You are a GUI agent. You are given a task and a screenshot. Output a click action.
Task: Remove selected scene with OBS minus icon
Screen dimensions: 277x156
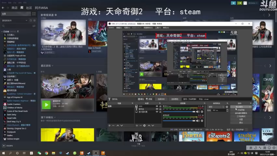tap(114, 125)
